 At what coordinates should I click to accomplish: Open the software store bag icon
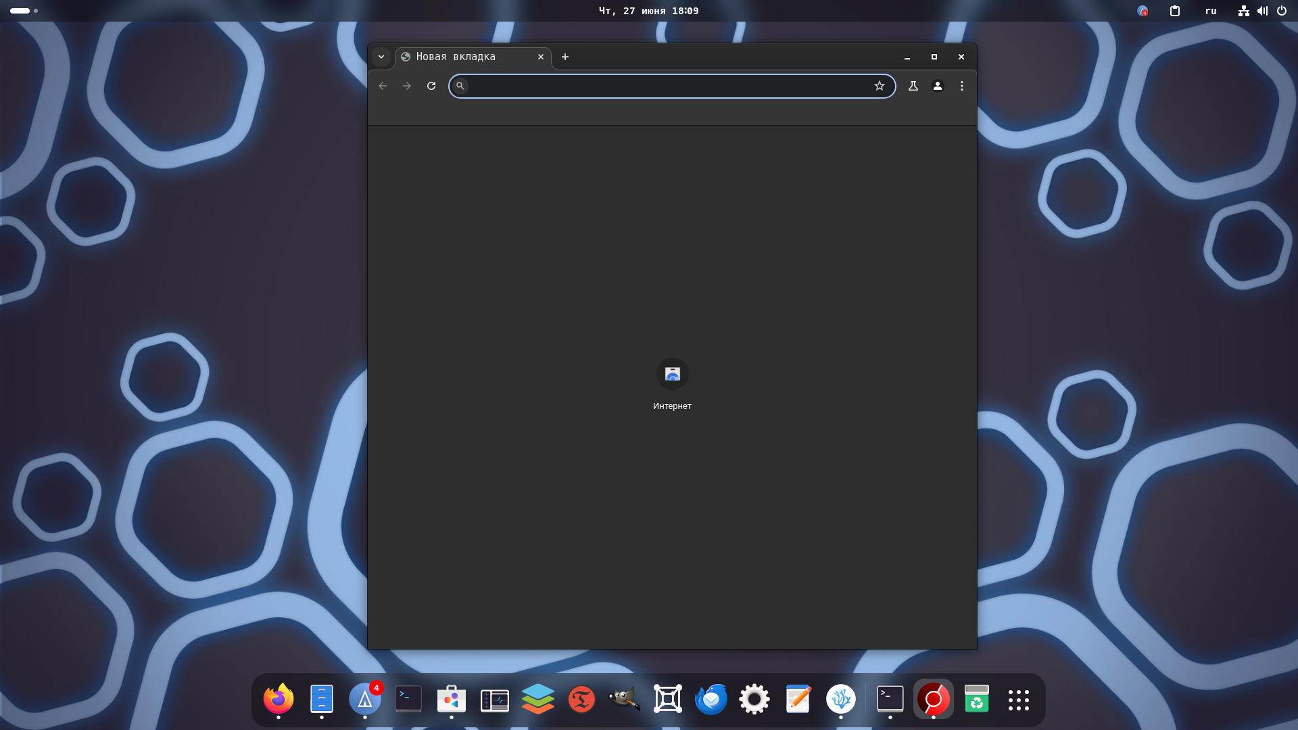452,699
